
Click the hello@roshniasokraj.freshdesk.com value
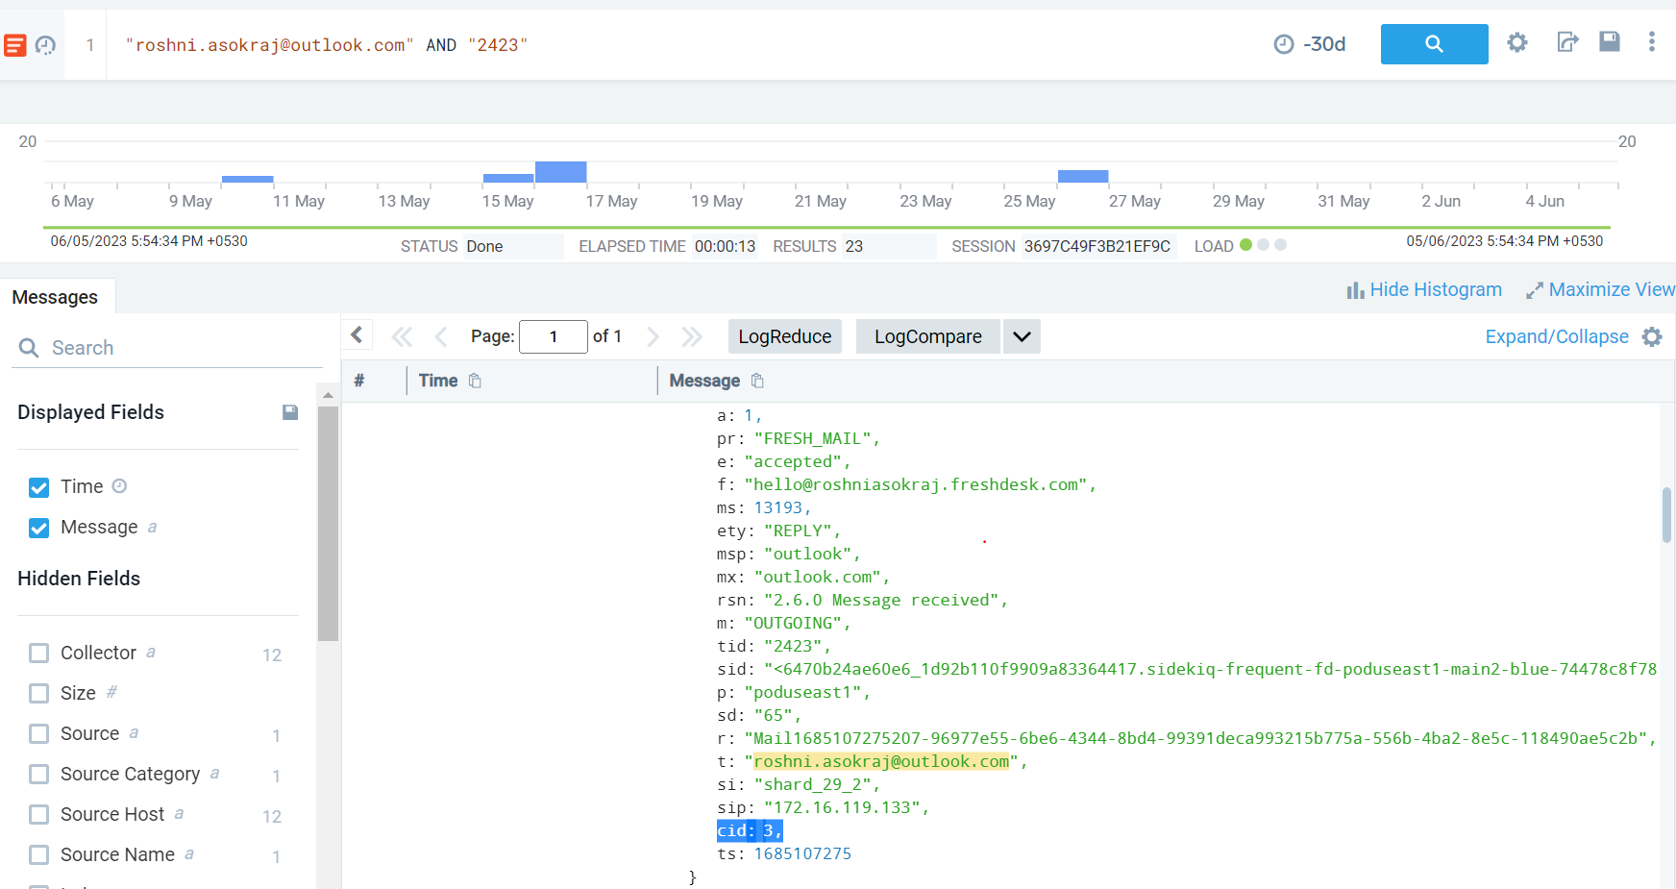(916, 484)
